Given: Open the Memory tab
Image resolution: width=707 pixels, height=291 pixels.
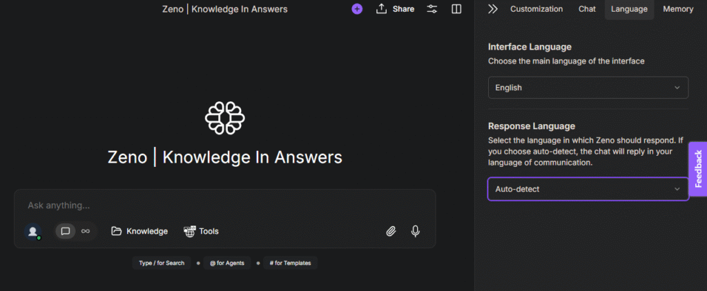Looking at the screenshot, I should click(678, 9).
